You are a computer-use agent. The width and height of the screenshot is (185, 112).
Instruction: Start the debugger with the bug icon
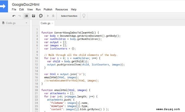(x=53, y=16)
